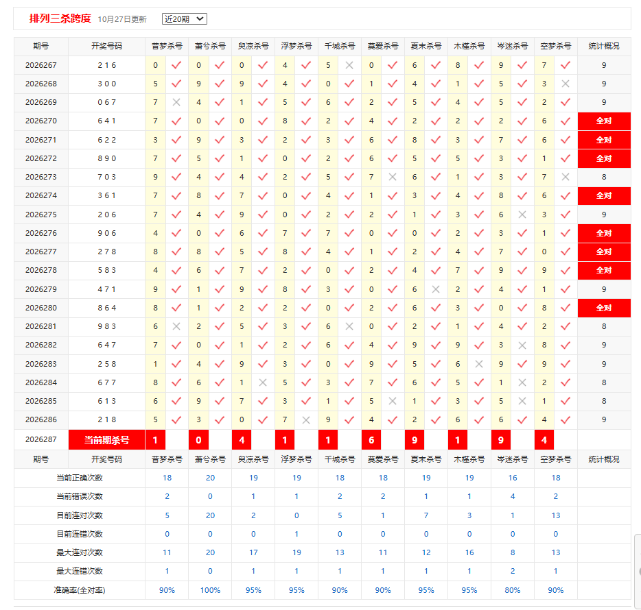Click the X mark for 千城杀号 in row 2026267
This screenshot has width=641, height=610.
349,65
